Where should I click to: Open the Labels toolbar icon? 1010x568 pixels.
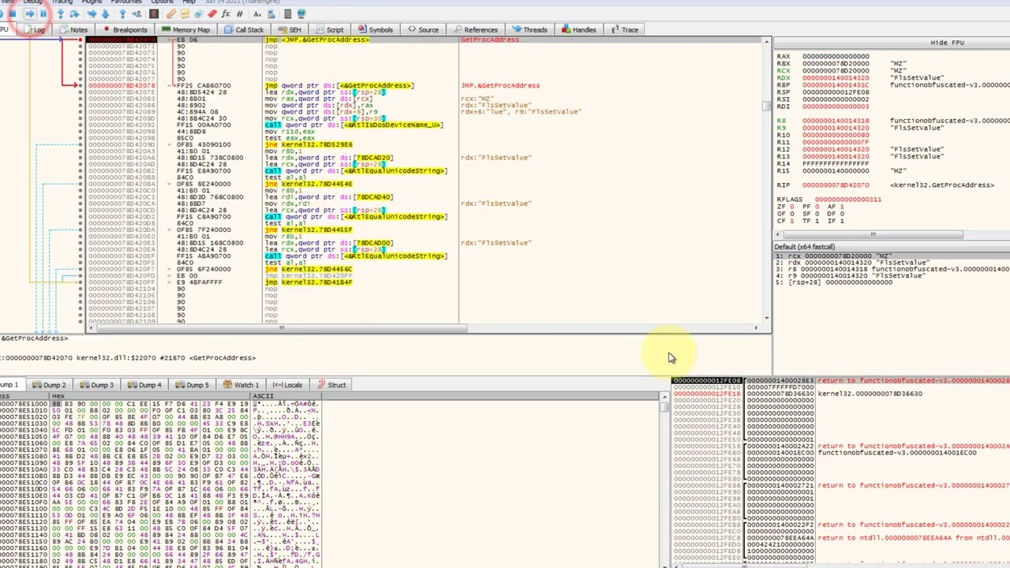click(x=198, y=13)
